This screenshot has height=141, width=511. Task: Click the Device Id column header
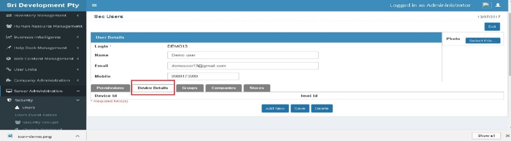pyautogui.click(x=106, y=96)
